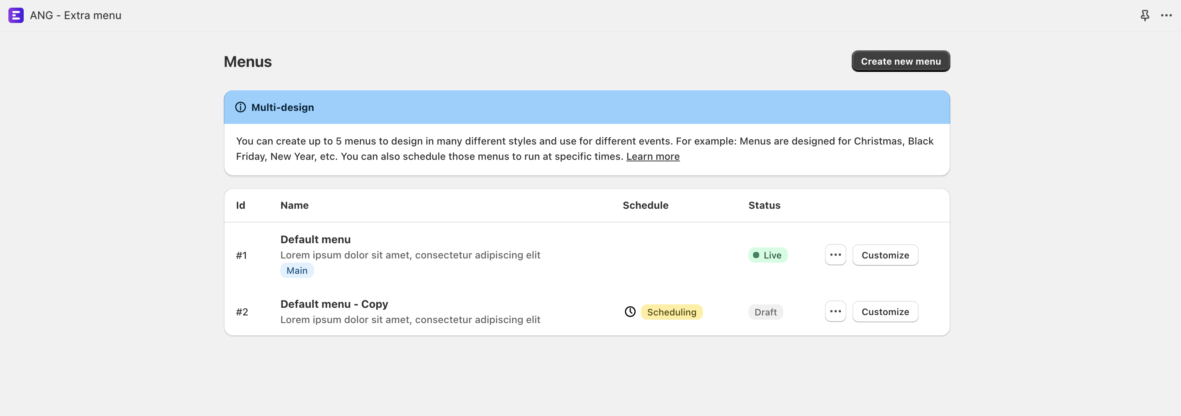Click the clock icon beside Scheduling

(x=630, y=312)
